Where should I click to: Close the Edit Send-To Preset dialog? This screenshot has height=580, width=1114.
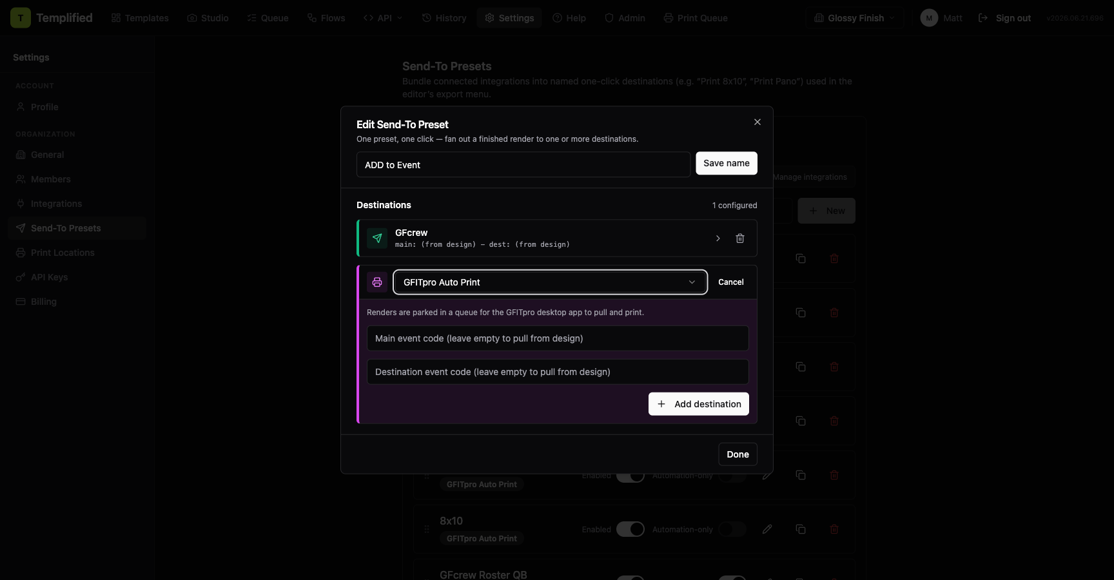[x=757, y=122]
